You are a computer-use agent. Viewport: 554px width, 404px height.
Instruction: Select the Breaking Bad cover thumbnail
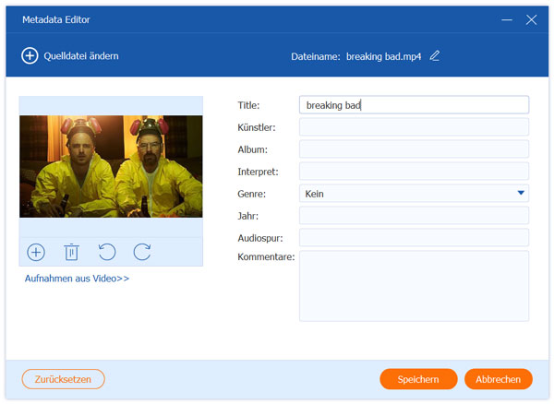pyautogui.click(x=111, y=166)
